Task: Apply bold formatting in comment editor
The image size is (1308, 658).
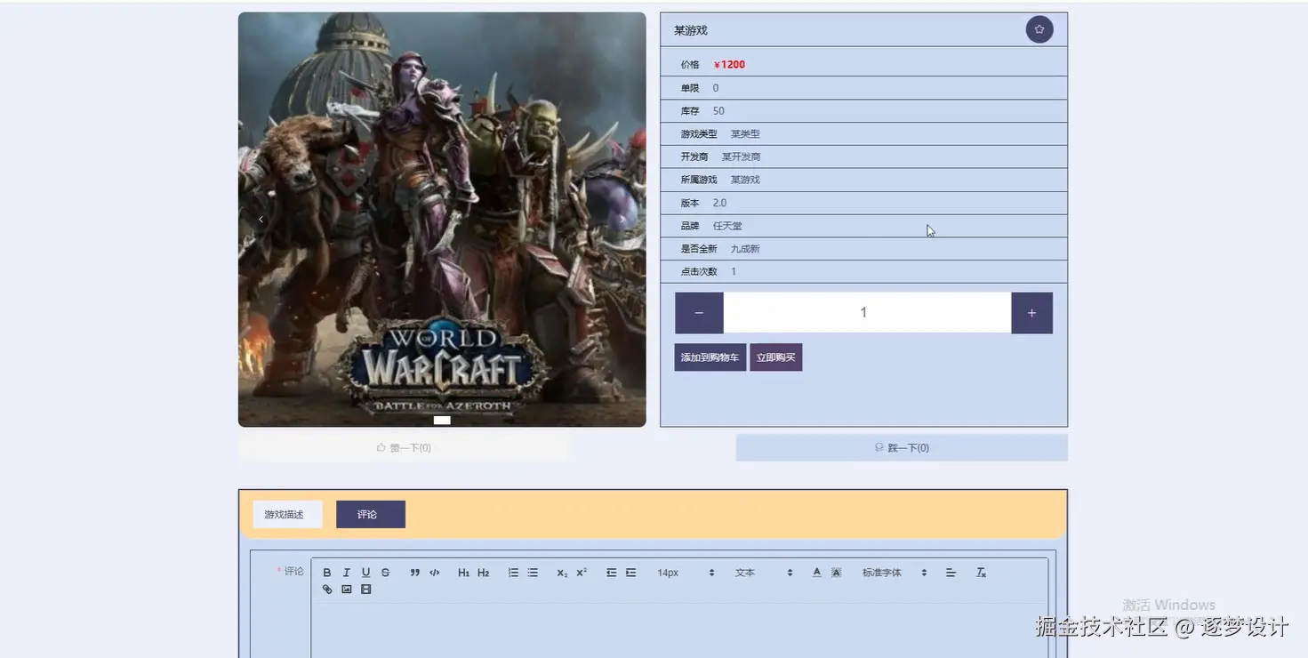Action: pos(327,573)
